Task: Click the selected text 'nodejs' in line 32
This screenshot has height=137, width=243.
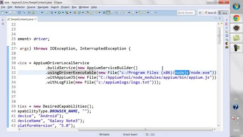Action: 181,73
